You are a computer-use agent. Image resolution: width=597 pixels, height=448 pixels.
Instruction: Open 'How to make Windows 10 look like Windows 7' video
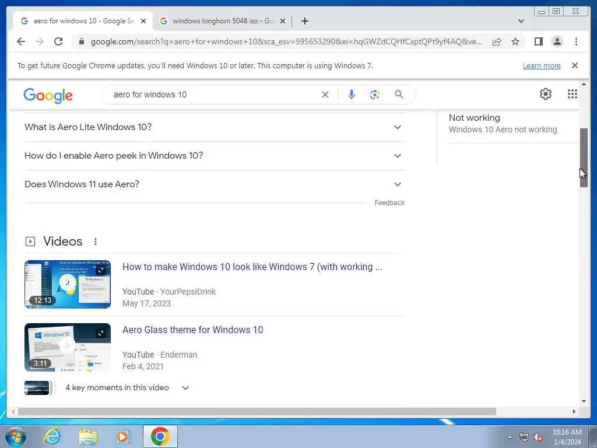pos(252,267)
